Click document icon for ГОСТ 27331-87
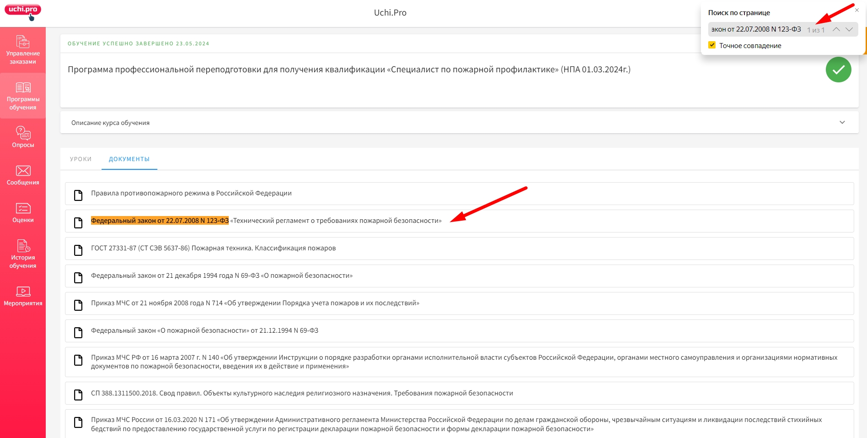 pos(78,250)
